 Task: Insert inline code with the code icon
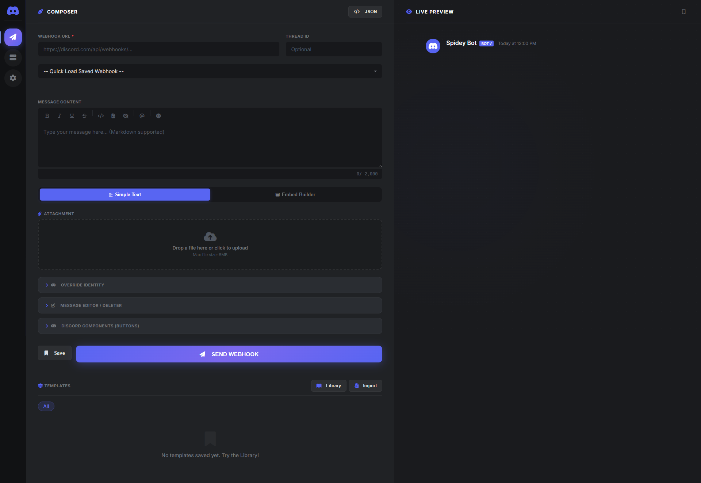pyautogui.click(x=101, y=116)
